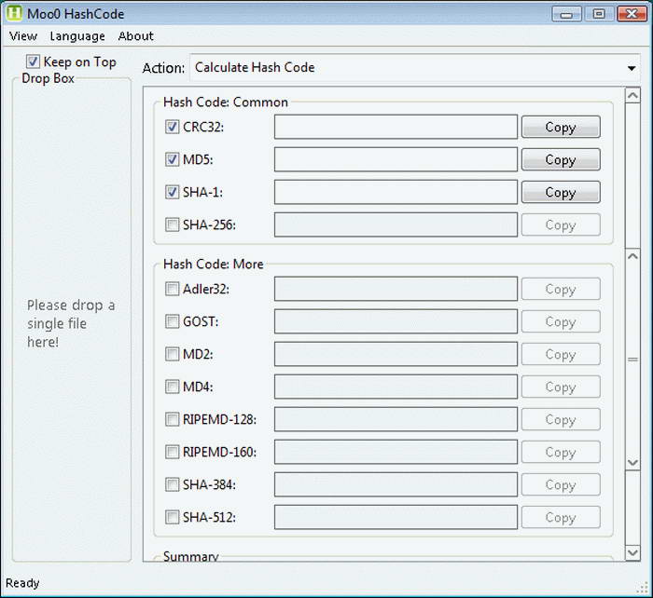Enable the SHA-384 checkbox
The image size is (653, 598).
click(172, 484)
